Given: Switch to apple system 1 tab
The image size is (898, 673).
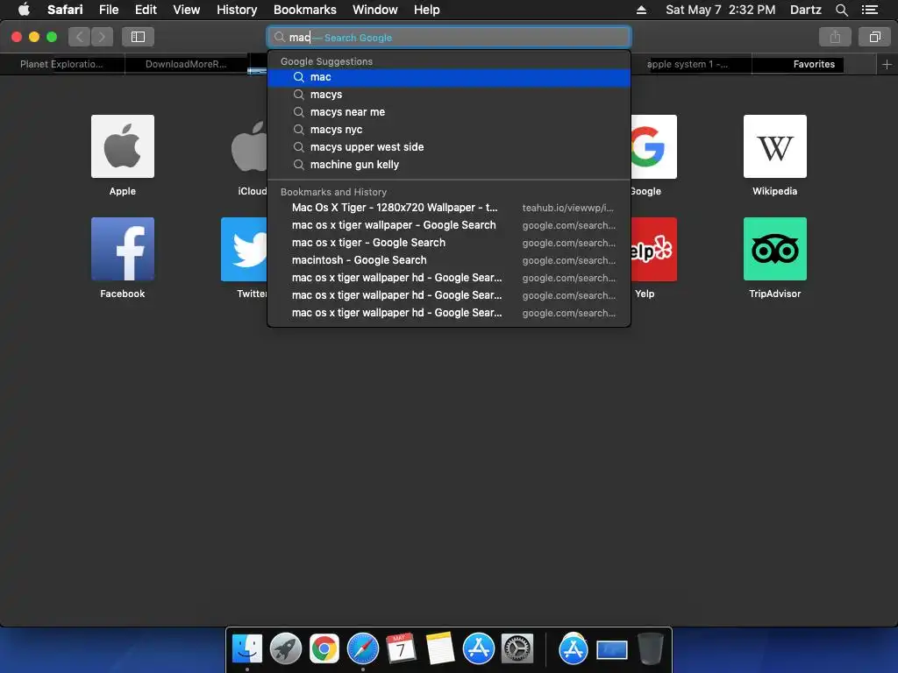Looking at the screenshot, I should click(691, 64).
